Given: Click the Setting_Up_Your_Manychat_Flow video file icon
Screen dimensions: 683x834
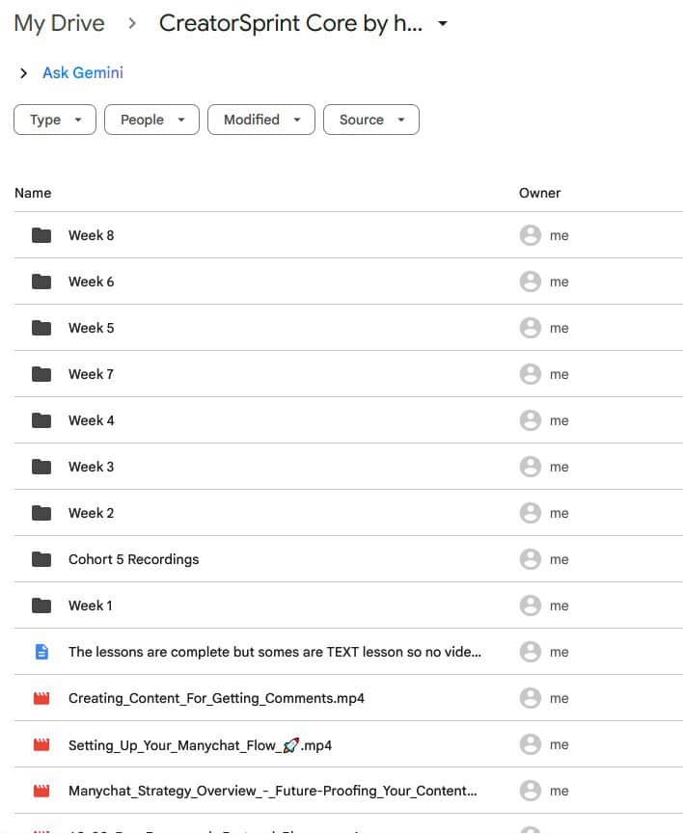Looking at the screenshot, I should click(x=41, y=744).
